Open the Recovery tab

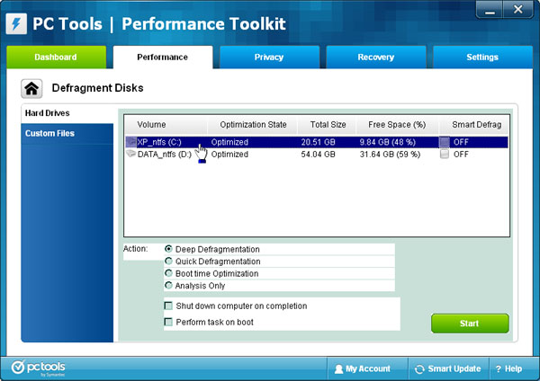click(375, 57)
